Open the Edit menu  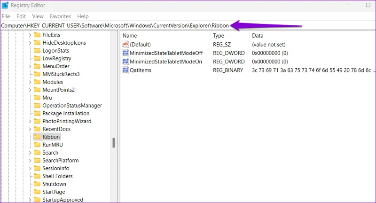click(21, 16)
